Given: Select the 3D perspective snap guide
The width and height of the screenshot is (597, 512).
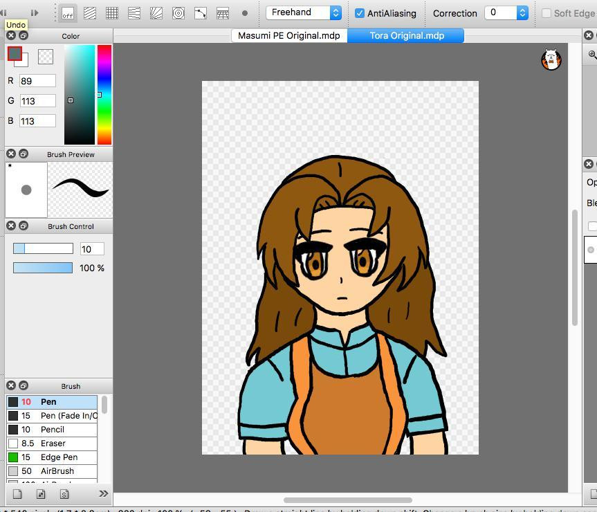Looking at the screenshot, I should click(x=222, y=14).
